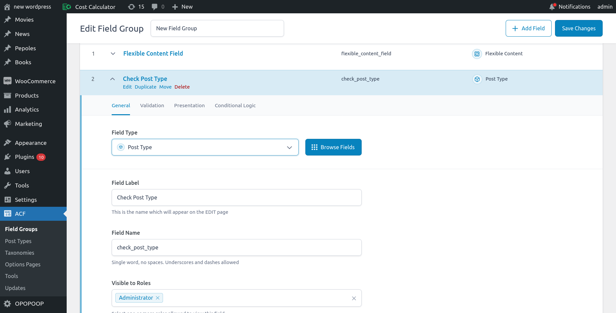Image resolution: width=616 pixels, height=313 pixels.
Task: Open the updates icon showing 15
Action: [x=132, y=7]
